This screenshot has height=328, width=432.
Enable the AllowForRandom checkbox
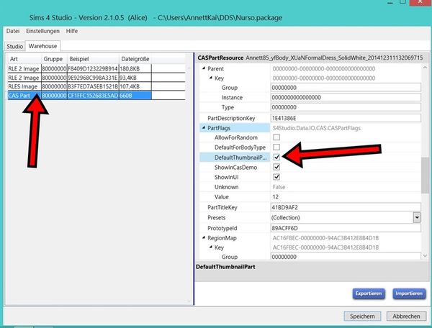coord(276,137)
